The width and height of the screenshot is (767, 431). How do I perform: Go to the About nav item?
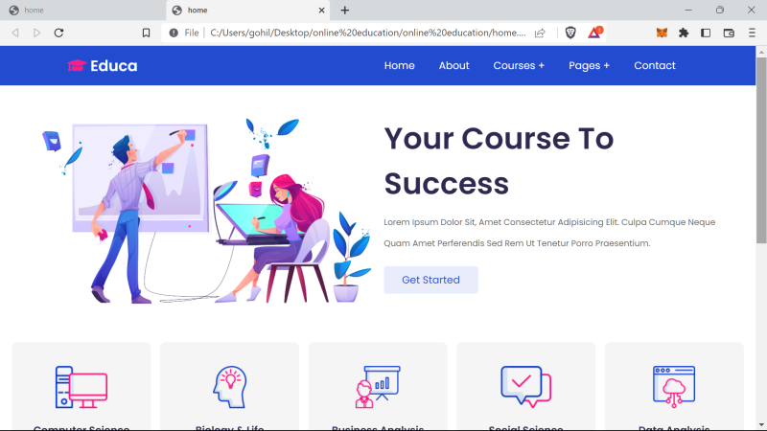(453, 65)
